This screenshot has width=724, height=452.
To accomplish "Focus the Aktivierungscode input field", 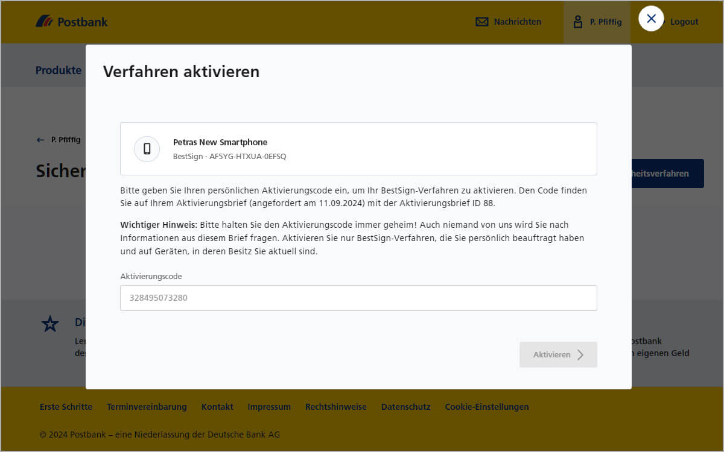I will coord(358,298).
